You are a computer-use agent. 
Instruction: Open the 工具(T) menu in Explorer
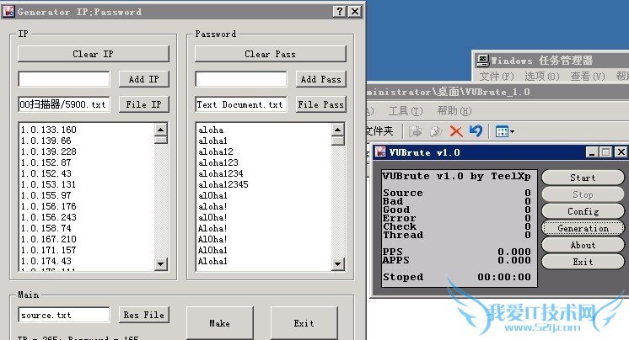point(406,110)
